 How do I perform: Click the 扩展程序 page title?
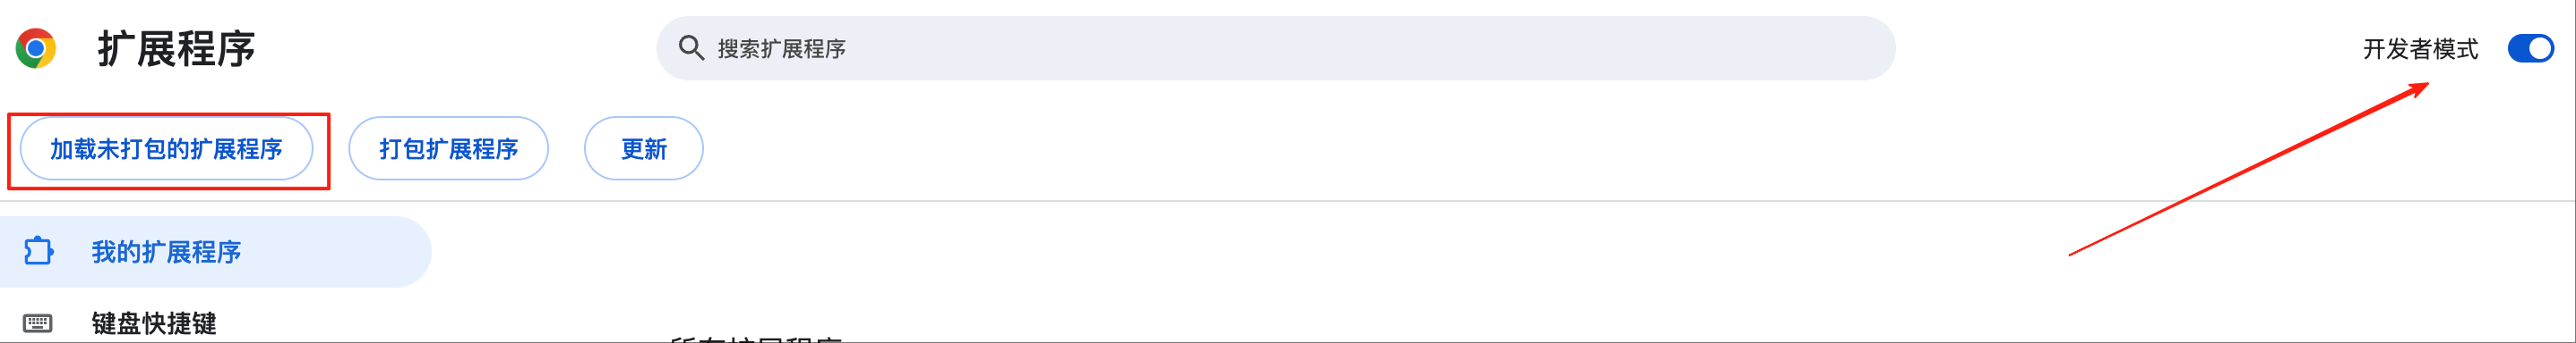pyautogui.click(x=176, y=49)
